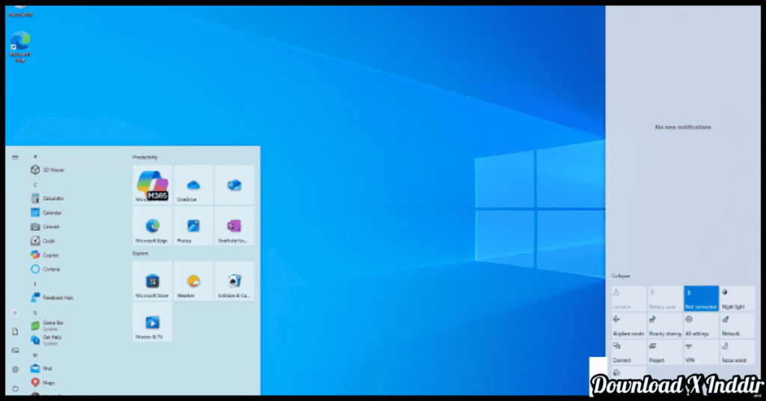
Task: Open Network quick action
Action: coord(737,325)
